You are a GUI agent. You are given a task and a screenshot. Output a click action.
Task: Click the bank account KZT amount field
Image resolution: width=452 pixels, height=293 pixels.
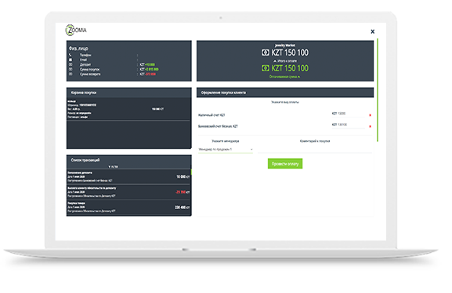(349, 125)
